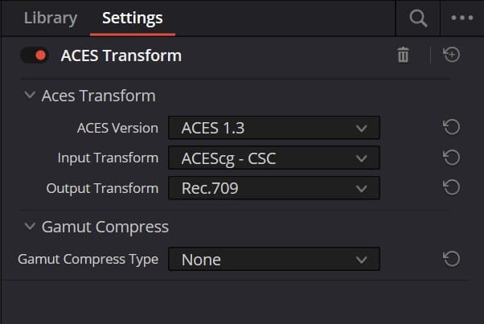Collapse the Gamut Compress section chevron

[x=30, y=227]
